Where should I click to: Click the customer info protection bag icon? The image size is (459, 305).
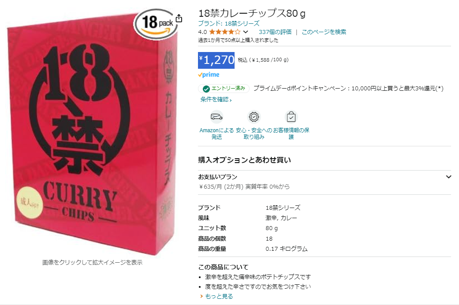click(x=291, y=117)
